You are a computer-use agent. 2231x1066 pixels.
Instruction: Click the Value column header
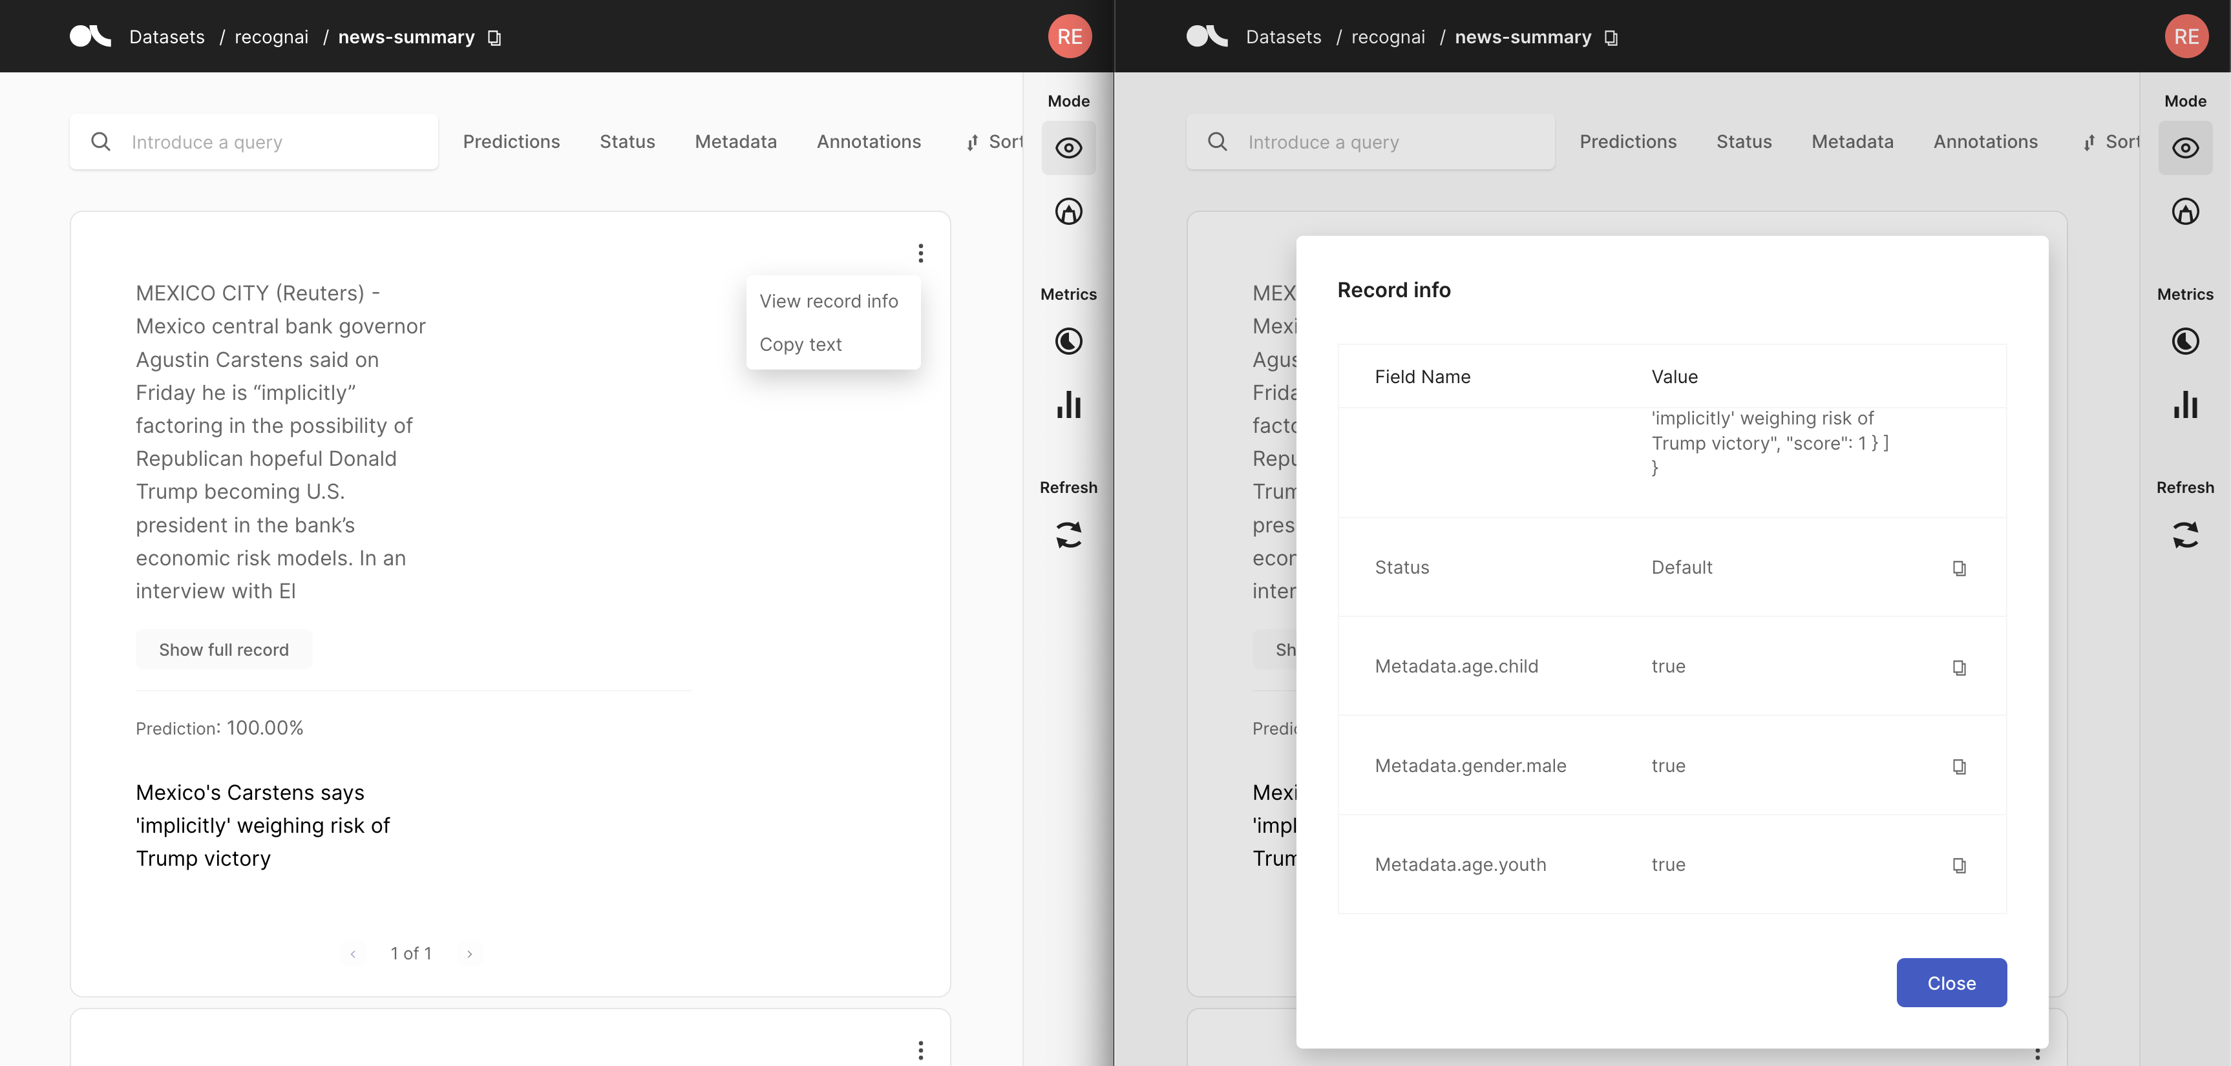[1674, 377]
